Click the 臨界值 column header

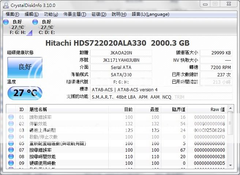[x=175, y=109]
